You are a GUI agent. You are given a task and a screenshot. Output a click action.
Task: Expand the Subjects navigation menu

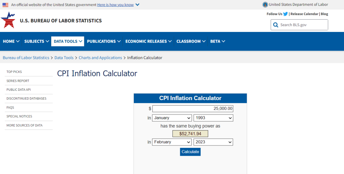pos(36,41)
